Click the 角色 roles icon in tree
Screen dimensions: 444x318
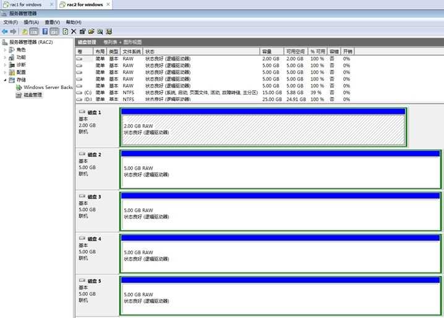coord(12,50)
